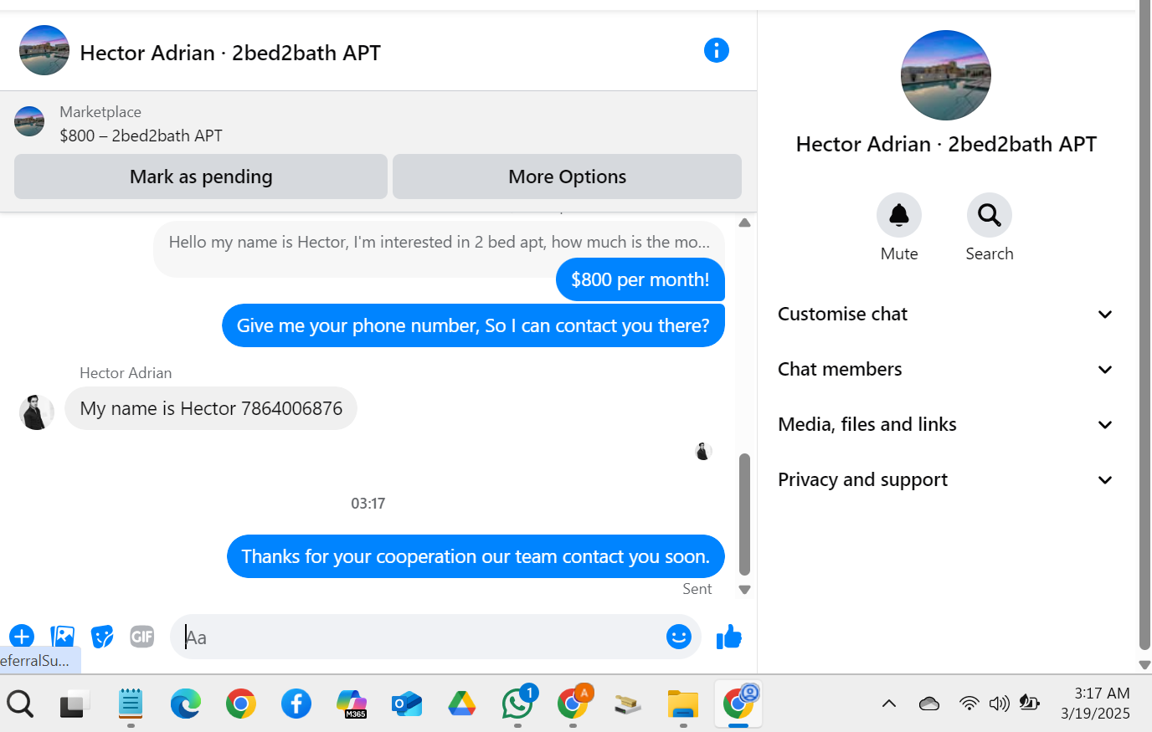Mute the conversation with bell icon
Screen dimensions: 1152x732
(899, 215)
